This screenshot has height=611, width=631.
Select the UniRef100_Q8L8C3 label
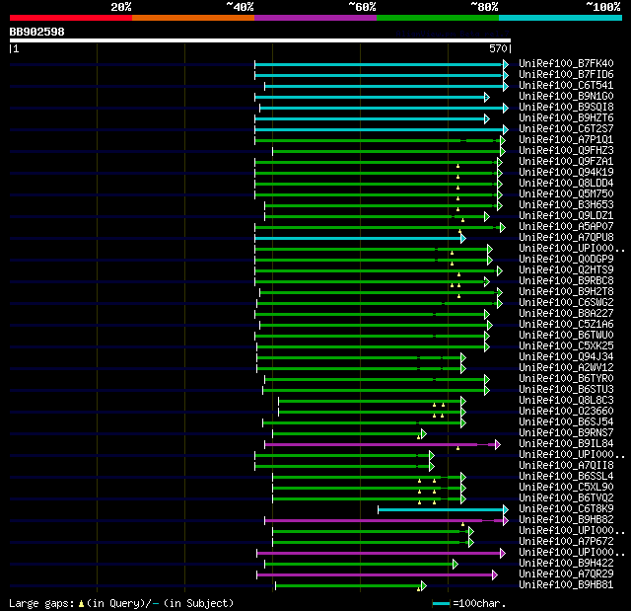click(x=566, y=401)
